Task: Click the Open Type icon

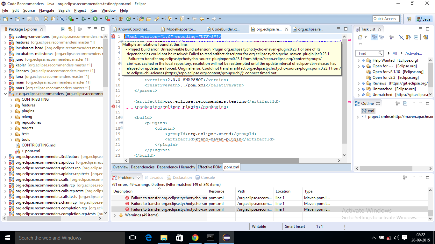Action: click(141, 19)
